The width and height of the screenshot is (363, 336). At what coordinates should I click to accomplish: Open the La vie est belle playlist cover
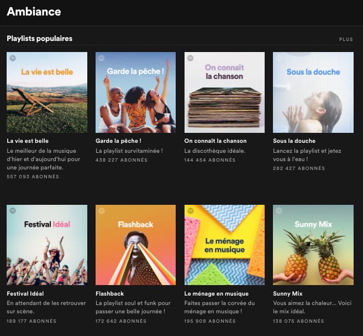[x=47, y=92]
